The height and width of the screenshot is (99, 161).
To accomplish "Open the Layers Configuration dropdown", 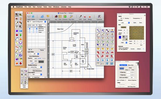I will pyautogui.click(x=39, y=22).
